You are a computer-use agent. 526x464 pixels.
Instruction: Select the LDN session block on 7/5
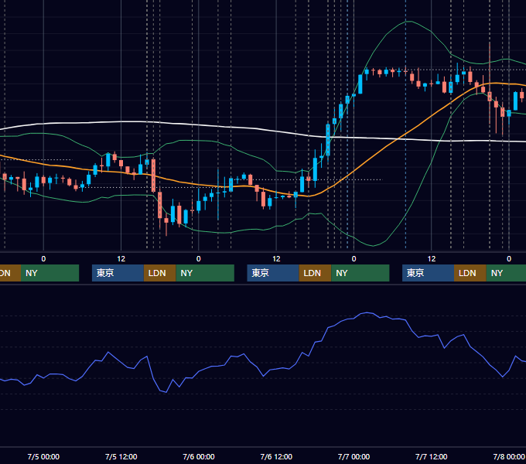click(x=159, y=273)
